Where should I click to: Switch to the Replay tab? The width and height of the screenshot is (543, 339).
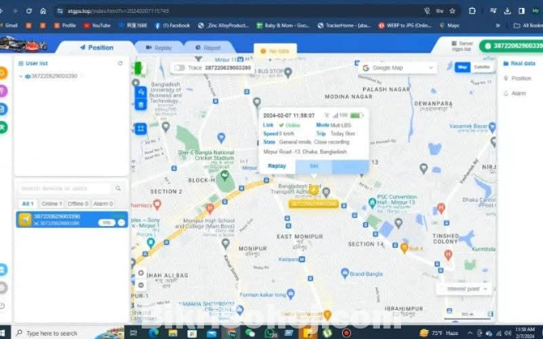162,48
